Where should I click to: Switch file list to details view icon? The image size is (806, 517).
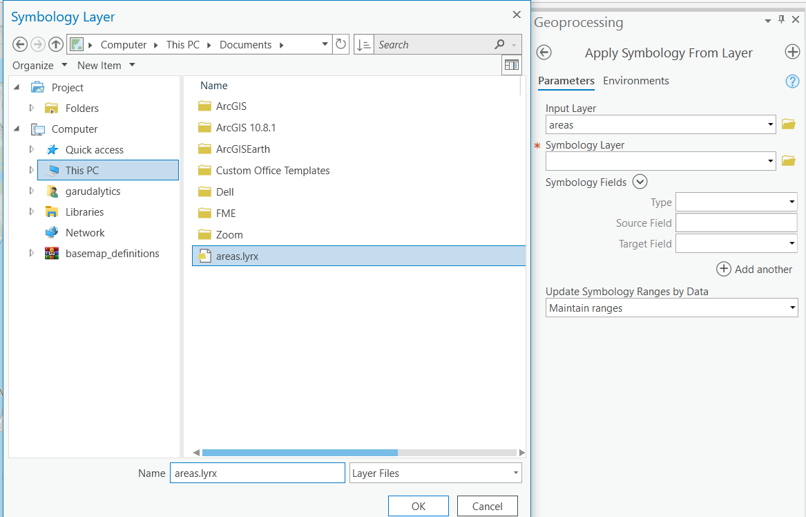511,64
